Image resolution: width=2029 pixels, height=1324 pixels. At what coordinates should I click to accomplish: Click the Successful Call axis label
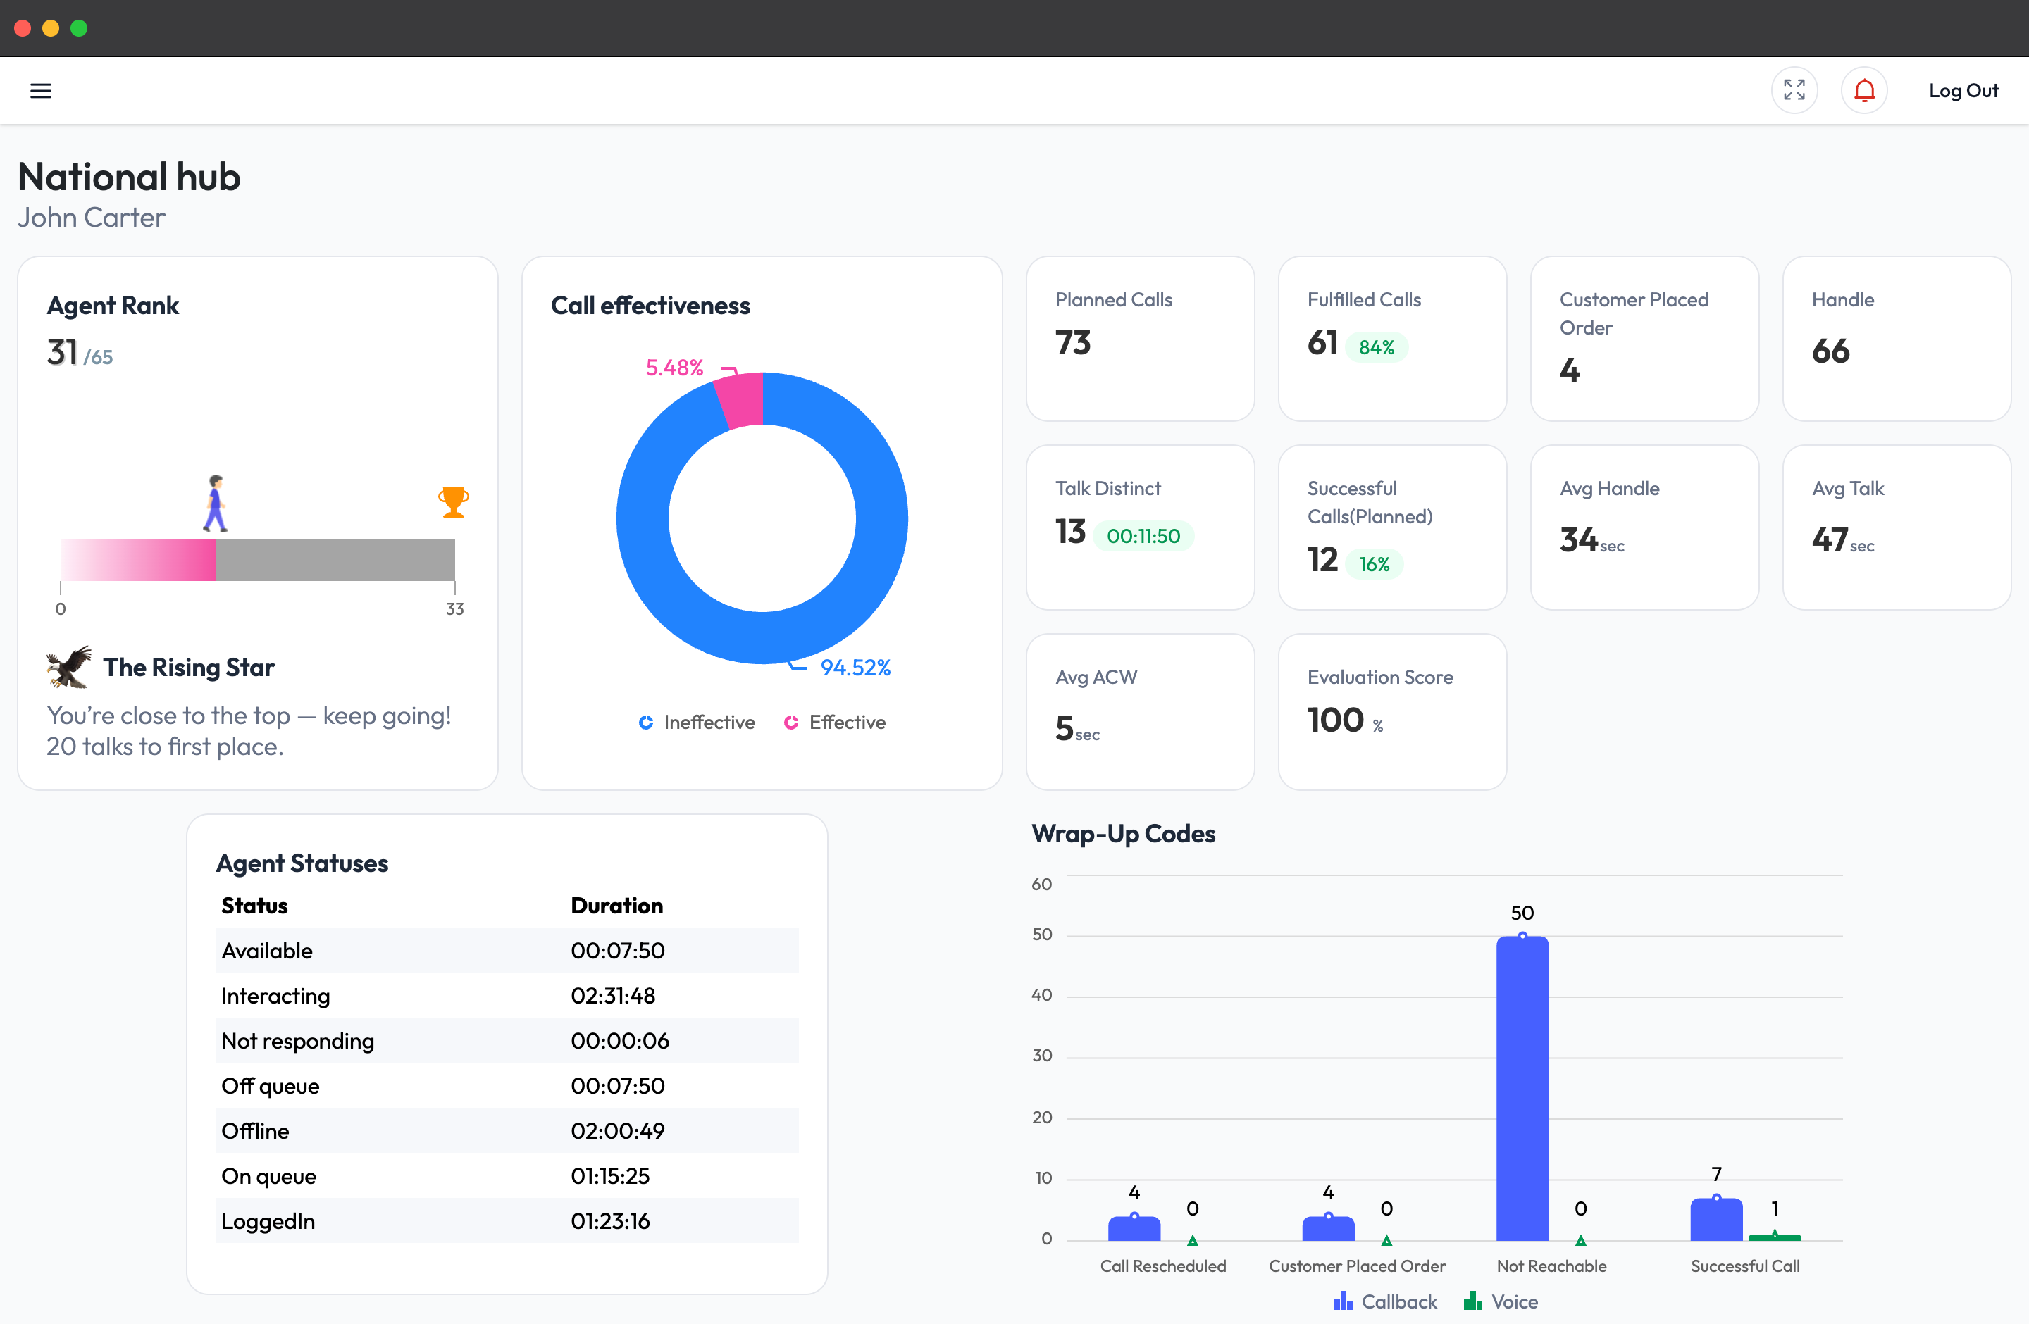tap(1745, 1266)
